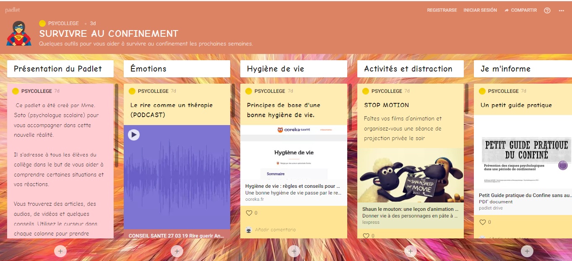Open the superhero avatar of the padlet

[x=19, y=33]
